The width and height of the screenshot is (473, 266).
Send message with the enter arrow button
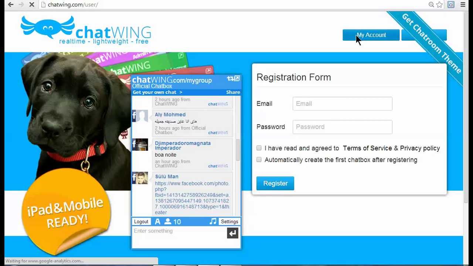232,233
